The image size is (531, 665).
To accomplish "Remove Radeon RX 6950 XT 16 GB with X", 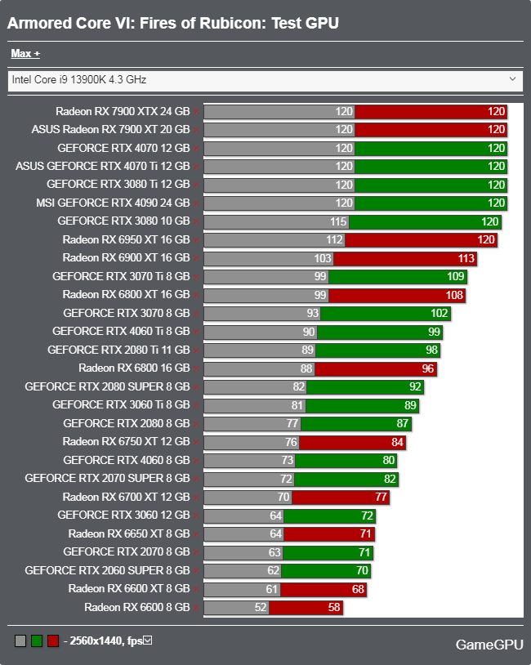I will (x=196, y=240).
